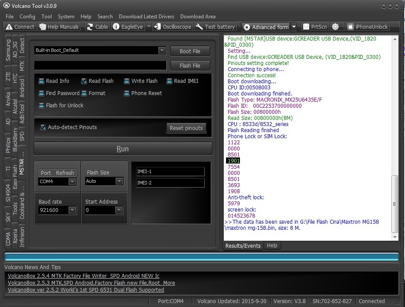This screenshot has height=307, width=405.
Task: Click the screen lock code 014523678
Action: click(241, 216)
